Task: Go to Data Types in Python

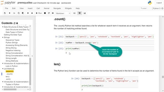Action: (x=14, y=32)
